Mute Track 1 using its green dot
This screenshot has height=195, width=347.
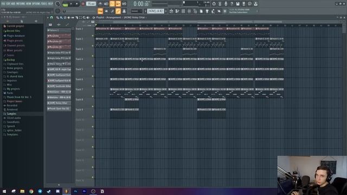tap(93, 35)
